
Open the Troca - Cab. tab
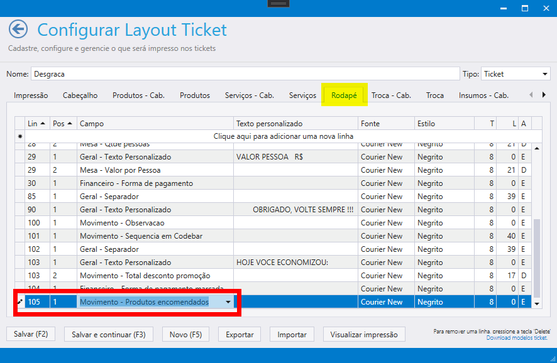[391, 95]
